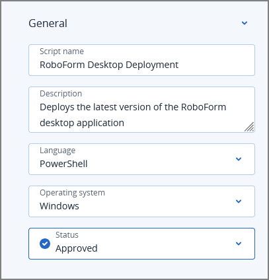Open the Status dropdown arrow
269x280 pixels.
239,244
